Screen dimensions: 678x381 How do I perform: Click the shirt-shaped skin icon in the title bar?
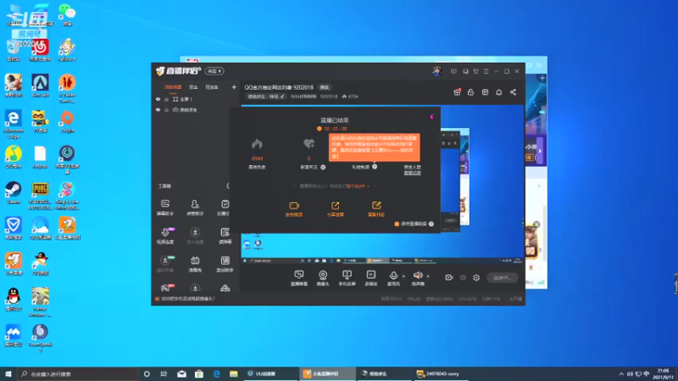coord(475,71)
